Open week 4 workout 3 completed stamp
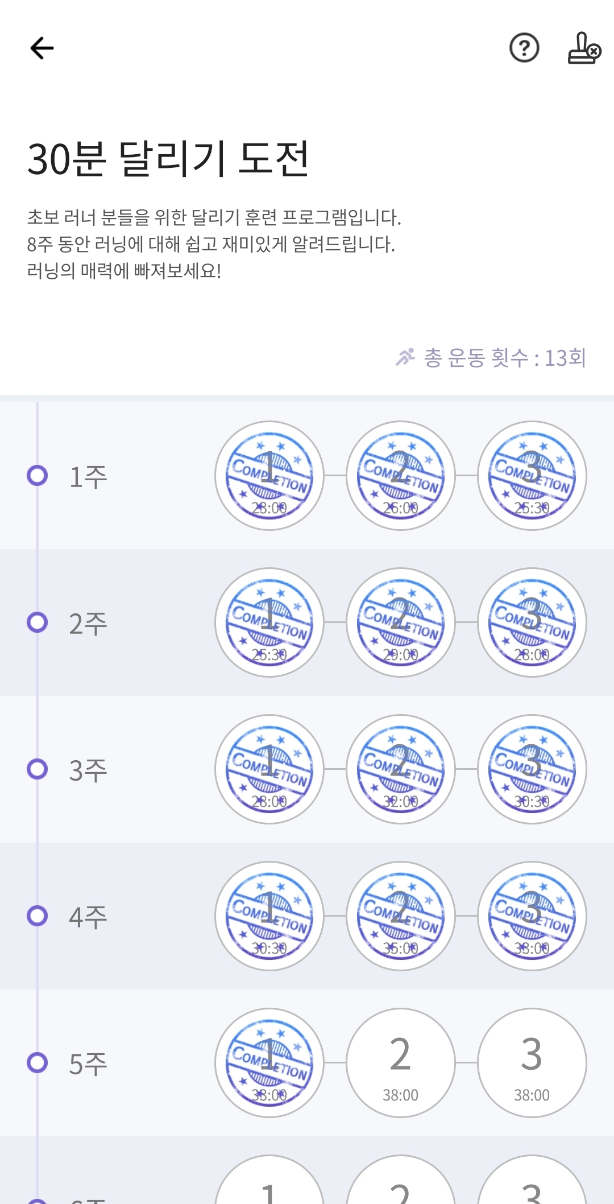 click(x=532, y=916)
